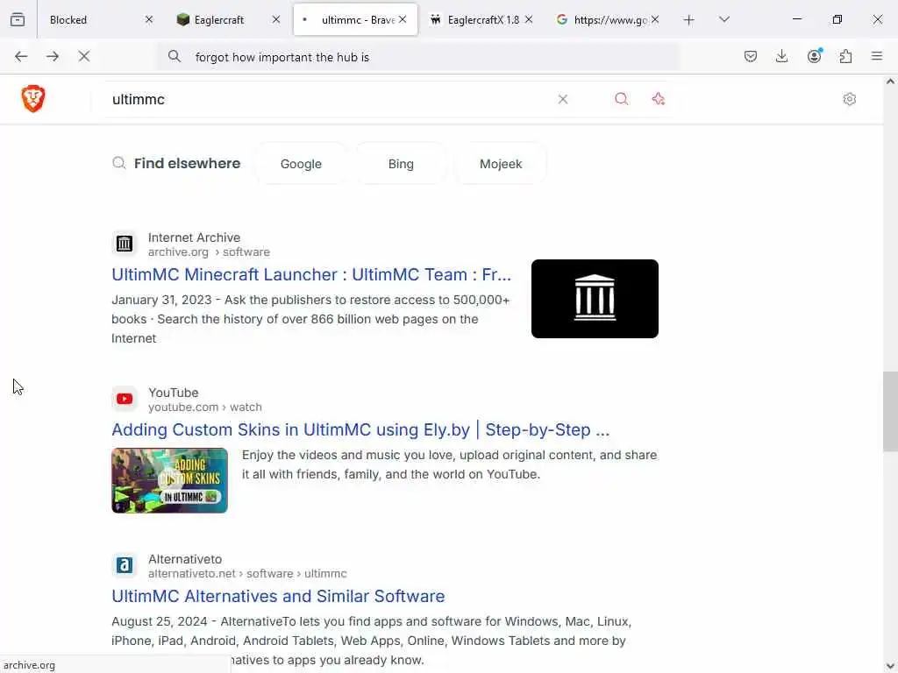Click the scrollbar up arrow

(x=890, y=81)
